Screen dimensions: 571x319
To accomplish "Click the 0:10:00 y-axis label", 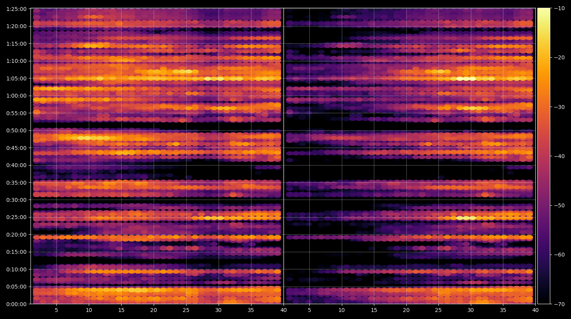I will [x=16, y=269].
